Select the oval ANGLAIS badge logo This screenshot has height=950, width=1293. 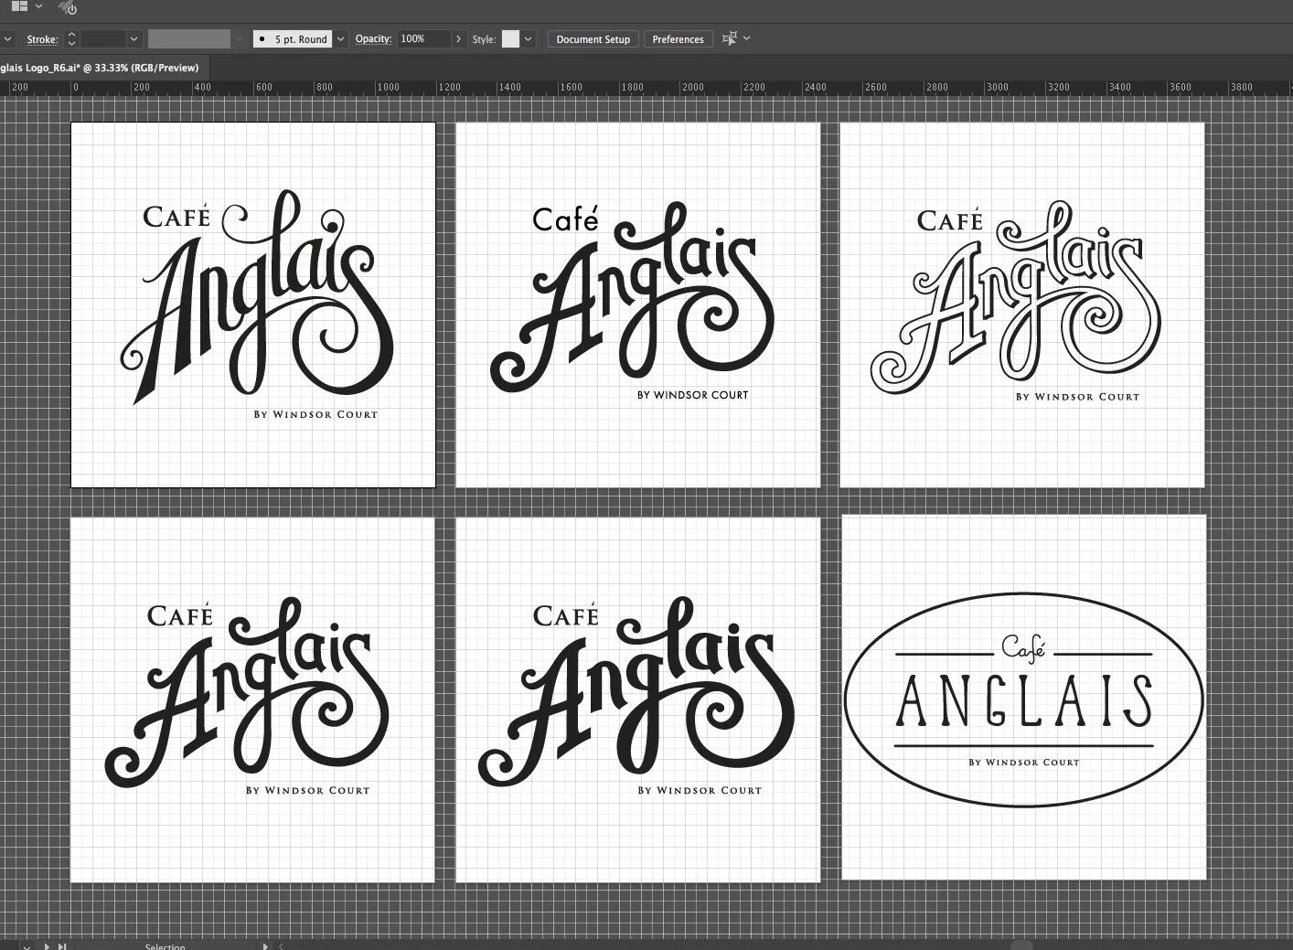coord(1023,699)
